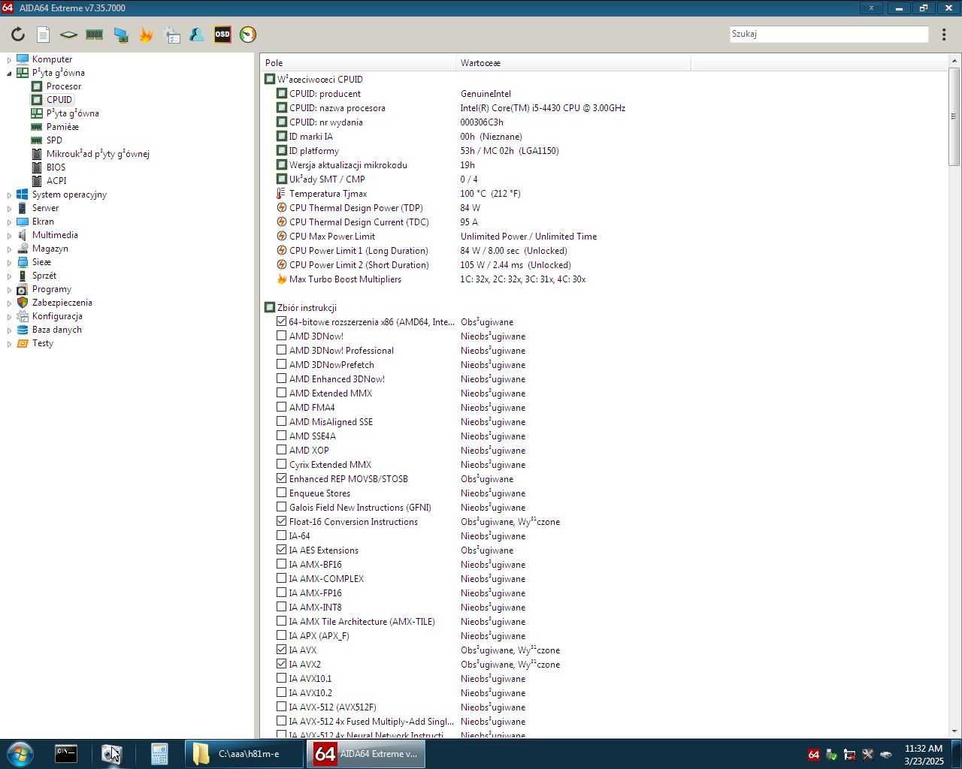The height and width of the screenshot is (769, 962).
Task: Toggle 64-bitowe rozszerzenia x86 checkbox
Action: tap(282, 321)
